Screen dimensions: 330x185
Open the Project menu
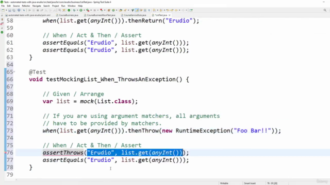pyautogui.click(x=56, y=6)
